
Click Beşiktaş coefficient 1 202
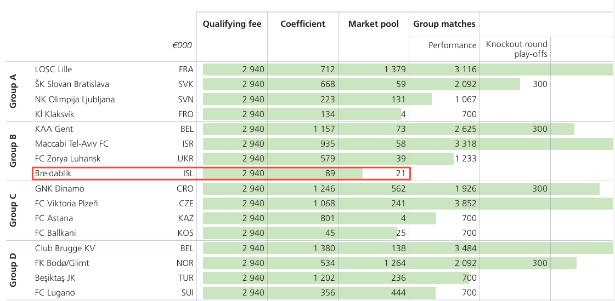[324, 279]
